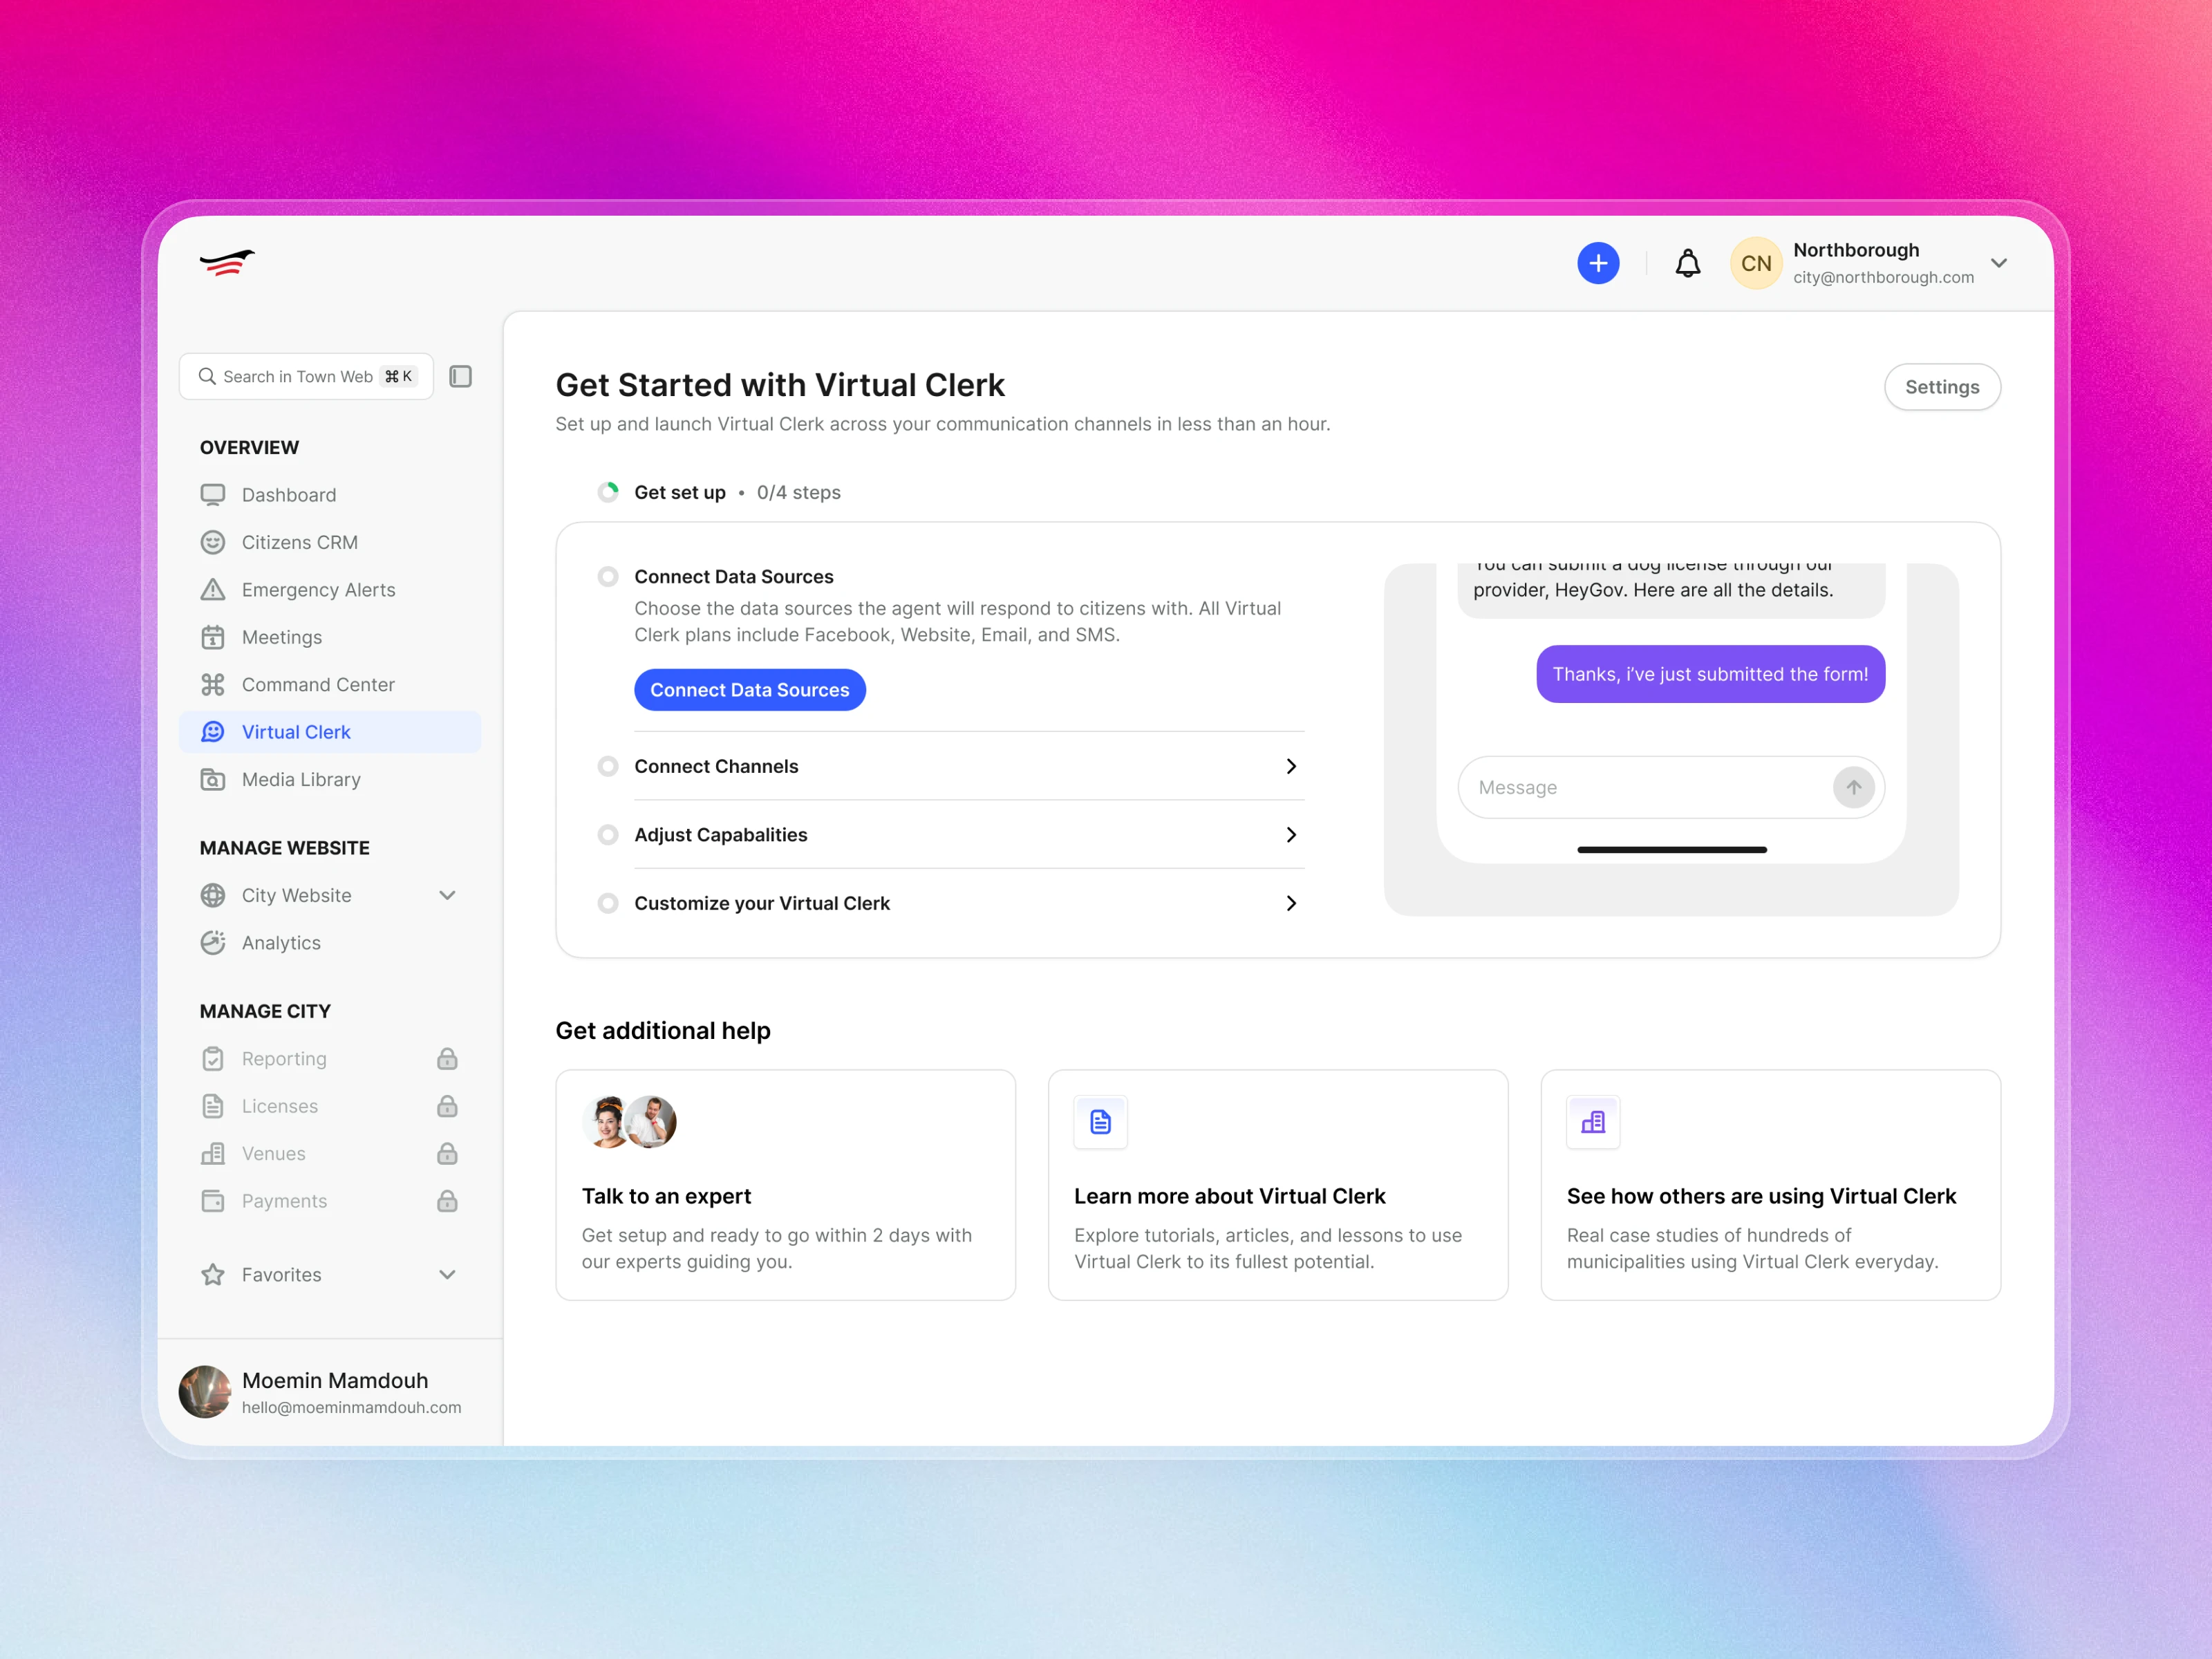Viewport: 2212px width, 1659px height.
Task: Collapse sidebar with panel toggle icon
Action: [x=460, y=376]
